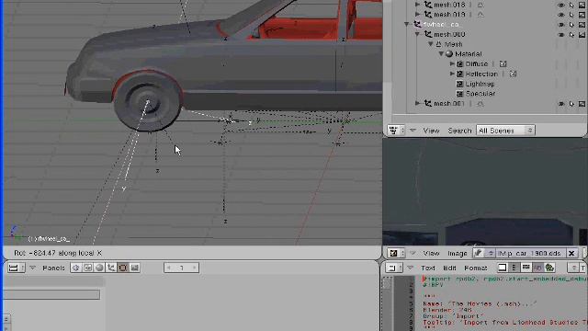Screen dimensions: 588x331
Task: Switch to Scene context button
Action: [x=135, y=268]
